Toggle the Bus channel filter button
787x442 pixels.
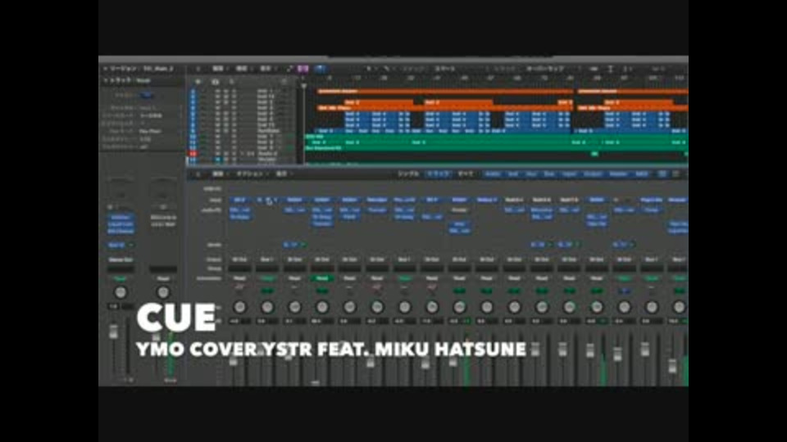pos(549,174)
